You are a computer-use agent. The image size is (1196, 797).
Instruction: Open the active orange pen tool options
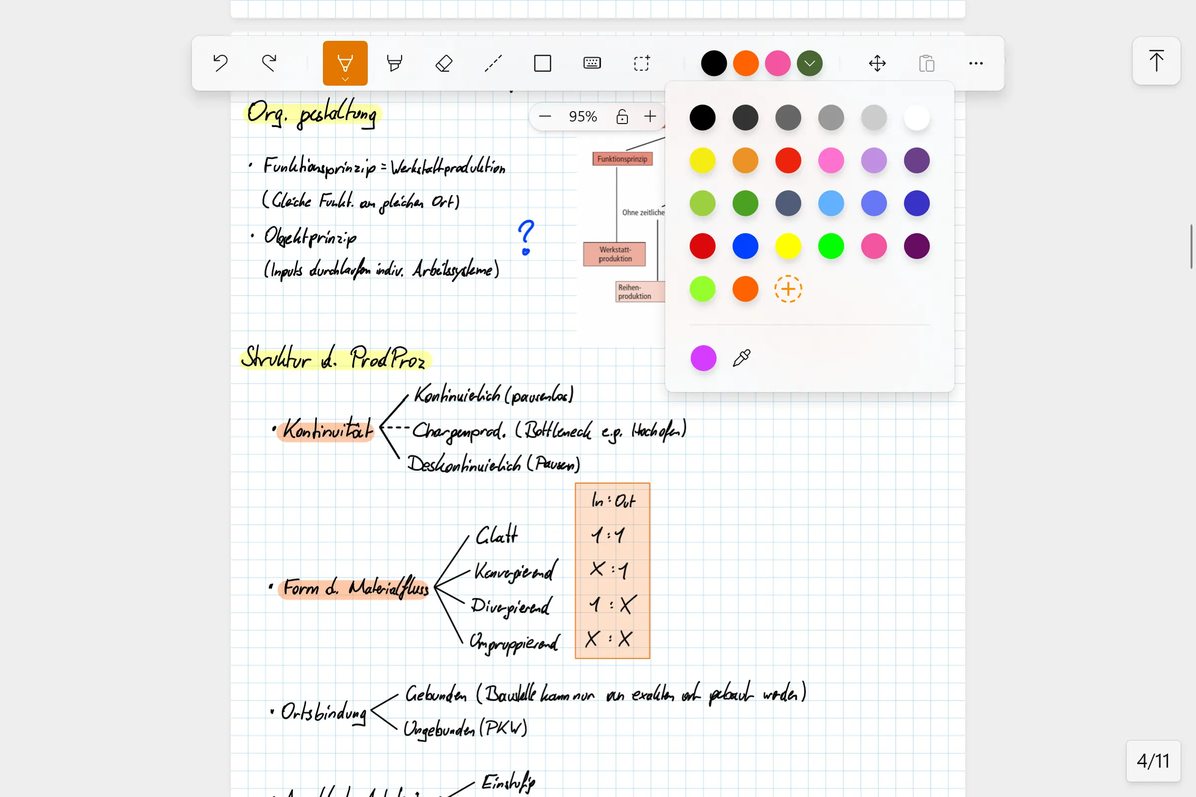click(x=345, y=63)
